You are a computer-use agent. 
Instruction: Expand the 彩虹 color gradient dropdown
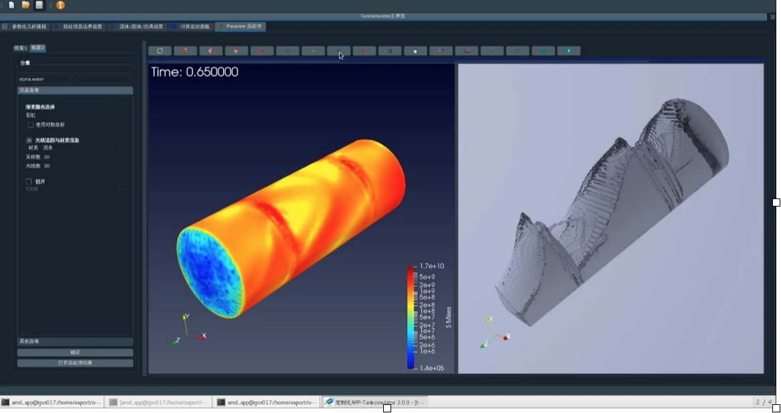click(74, 115)
